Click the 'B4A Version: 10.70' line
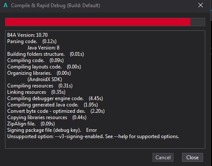 27,35
